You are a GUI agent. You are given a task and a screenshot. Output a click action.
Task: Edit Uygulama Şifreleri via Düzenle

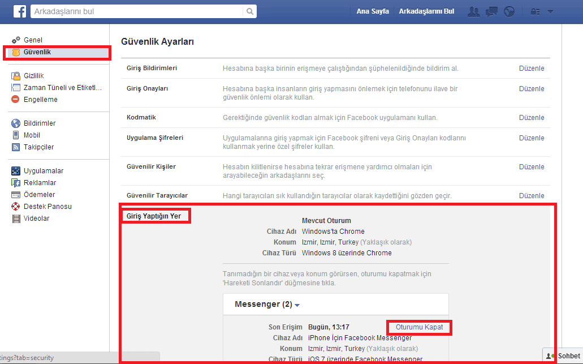point(532,138)
